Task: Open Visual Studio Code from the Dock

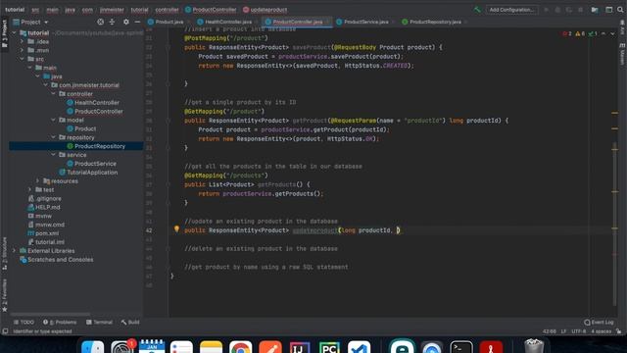Action: (359, 347)
